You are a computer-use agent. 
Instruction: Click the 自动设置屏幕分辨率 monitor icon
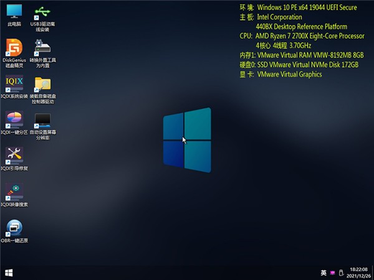click(x=42, y=119)
